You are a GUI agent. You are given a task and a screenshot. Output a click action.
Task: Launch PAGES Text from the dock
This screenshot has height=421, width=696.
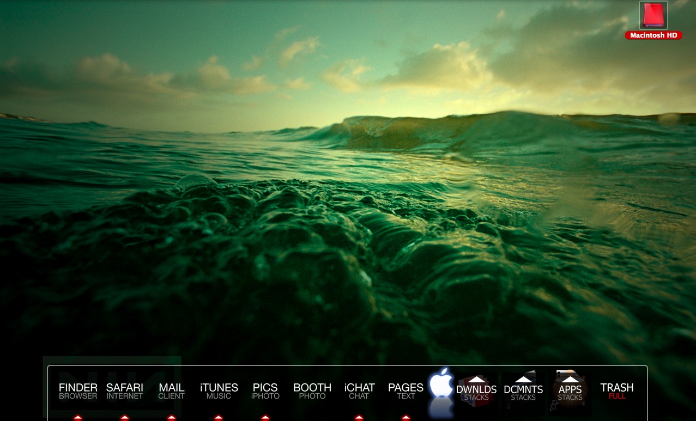[x=406, y=391]
